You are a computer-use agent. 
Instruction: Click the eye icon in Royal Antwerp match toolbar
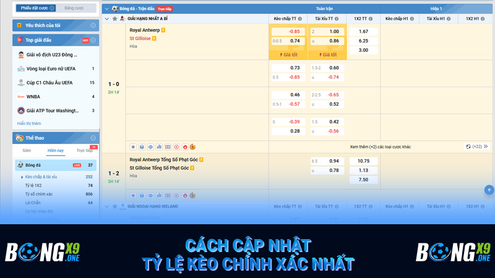150,147
